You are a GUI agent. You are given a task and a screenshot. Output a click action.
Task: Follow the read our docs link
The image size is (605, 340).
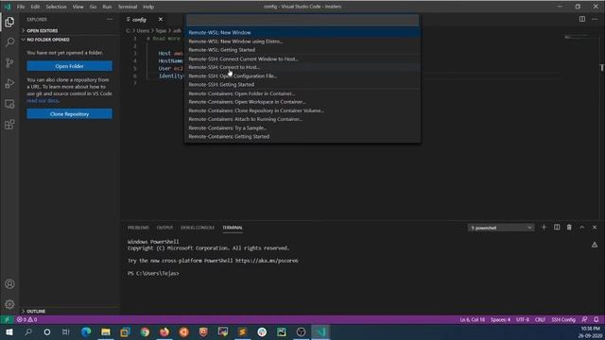(43, 101)
